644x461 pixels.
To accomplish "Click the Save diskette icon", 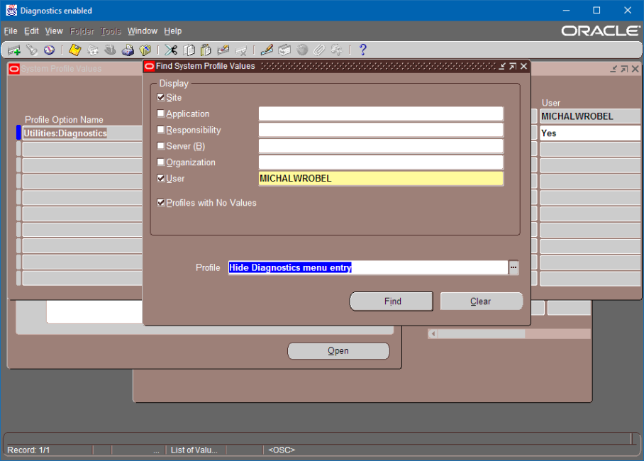I will click(x=74, y=50).
